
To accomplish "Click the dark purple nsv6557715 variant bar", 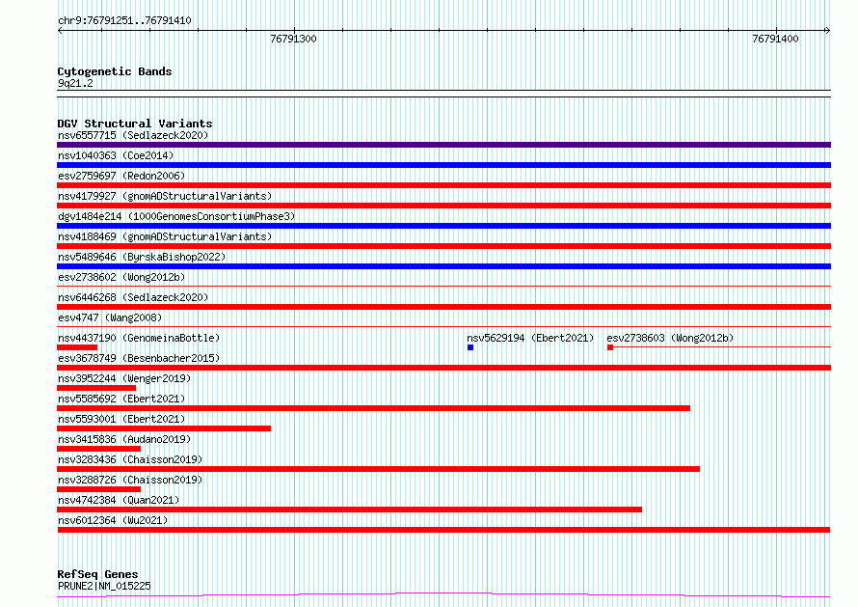I will (x=443, y=145).
